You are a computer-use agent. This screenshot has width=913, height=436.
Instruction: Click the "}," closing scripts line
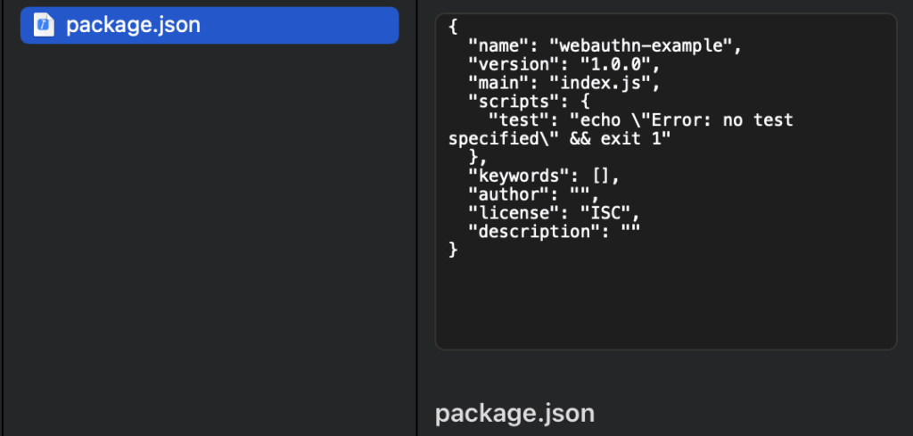click(x=479, y=158)
